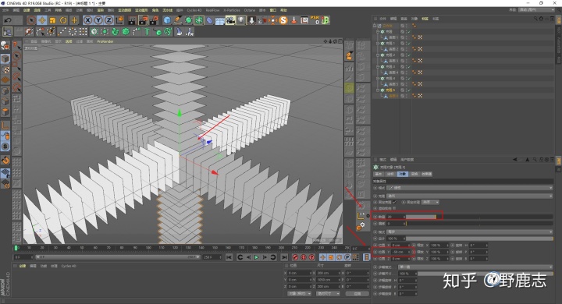Select the Live Selection tool
Viewport: 562px width, 304px height.
tap(31, 20)
